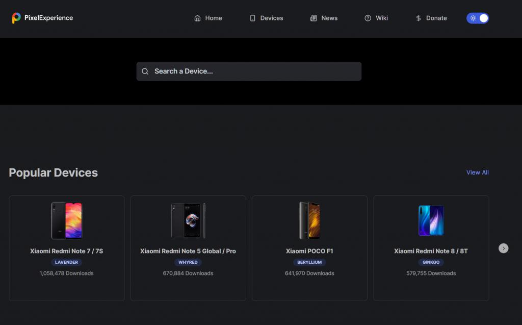The width and height of the screenshot is (522, 325).
Task: Click the PixelExperience logo icon
Action: [16, 18]
